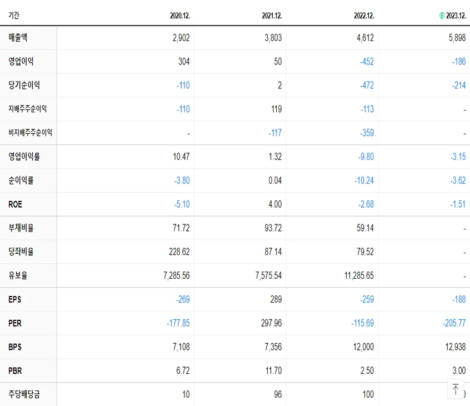Click the EPS value -269
Screen dimensions: 470x406
point(183,299)
